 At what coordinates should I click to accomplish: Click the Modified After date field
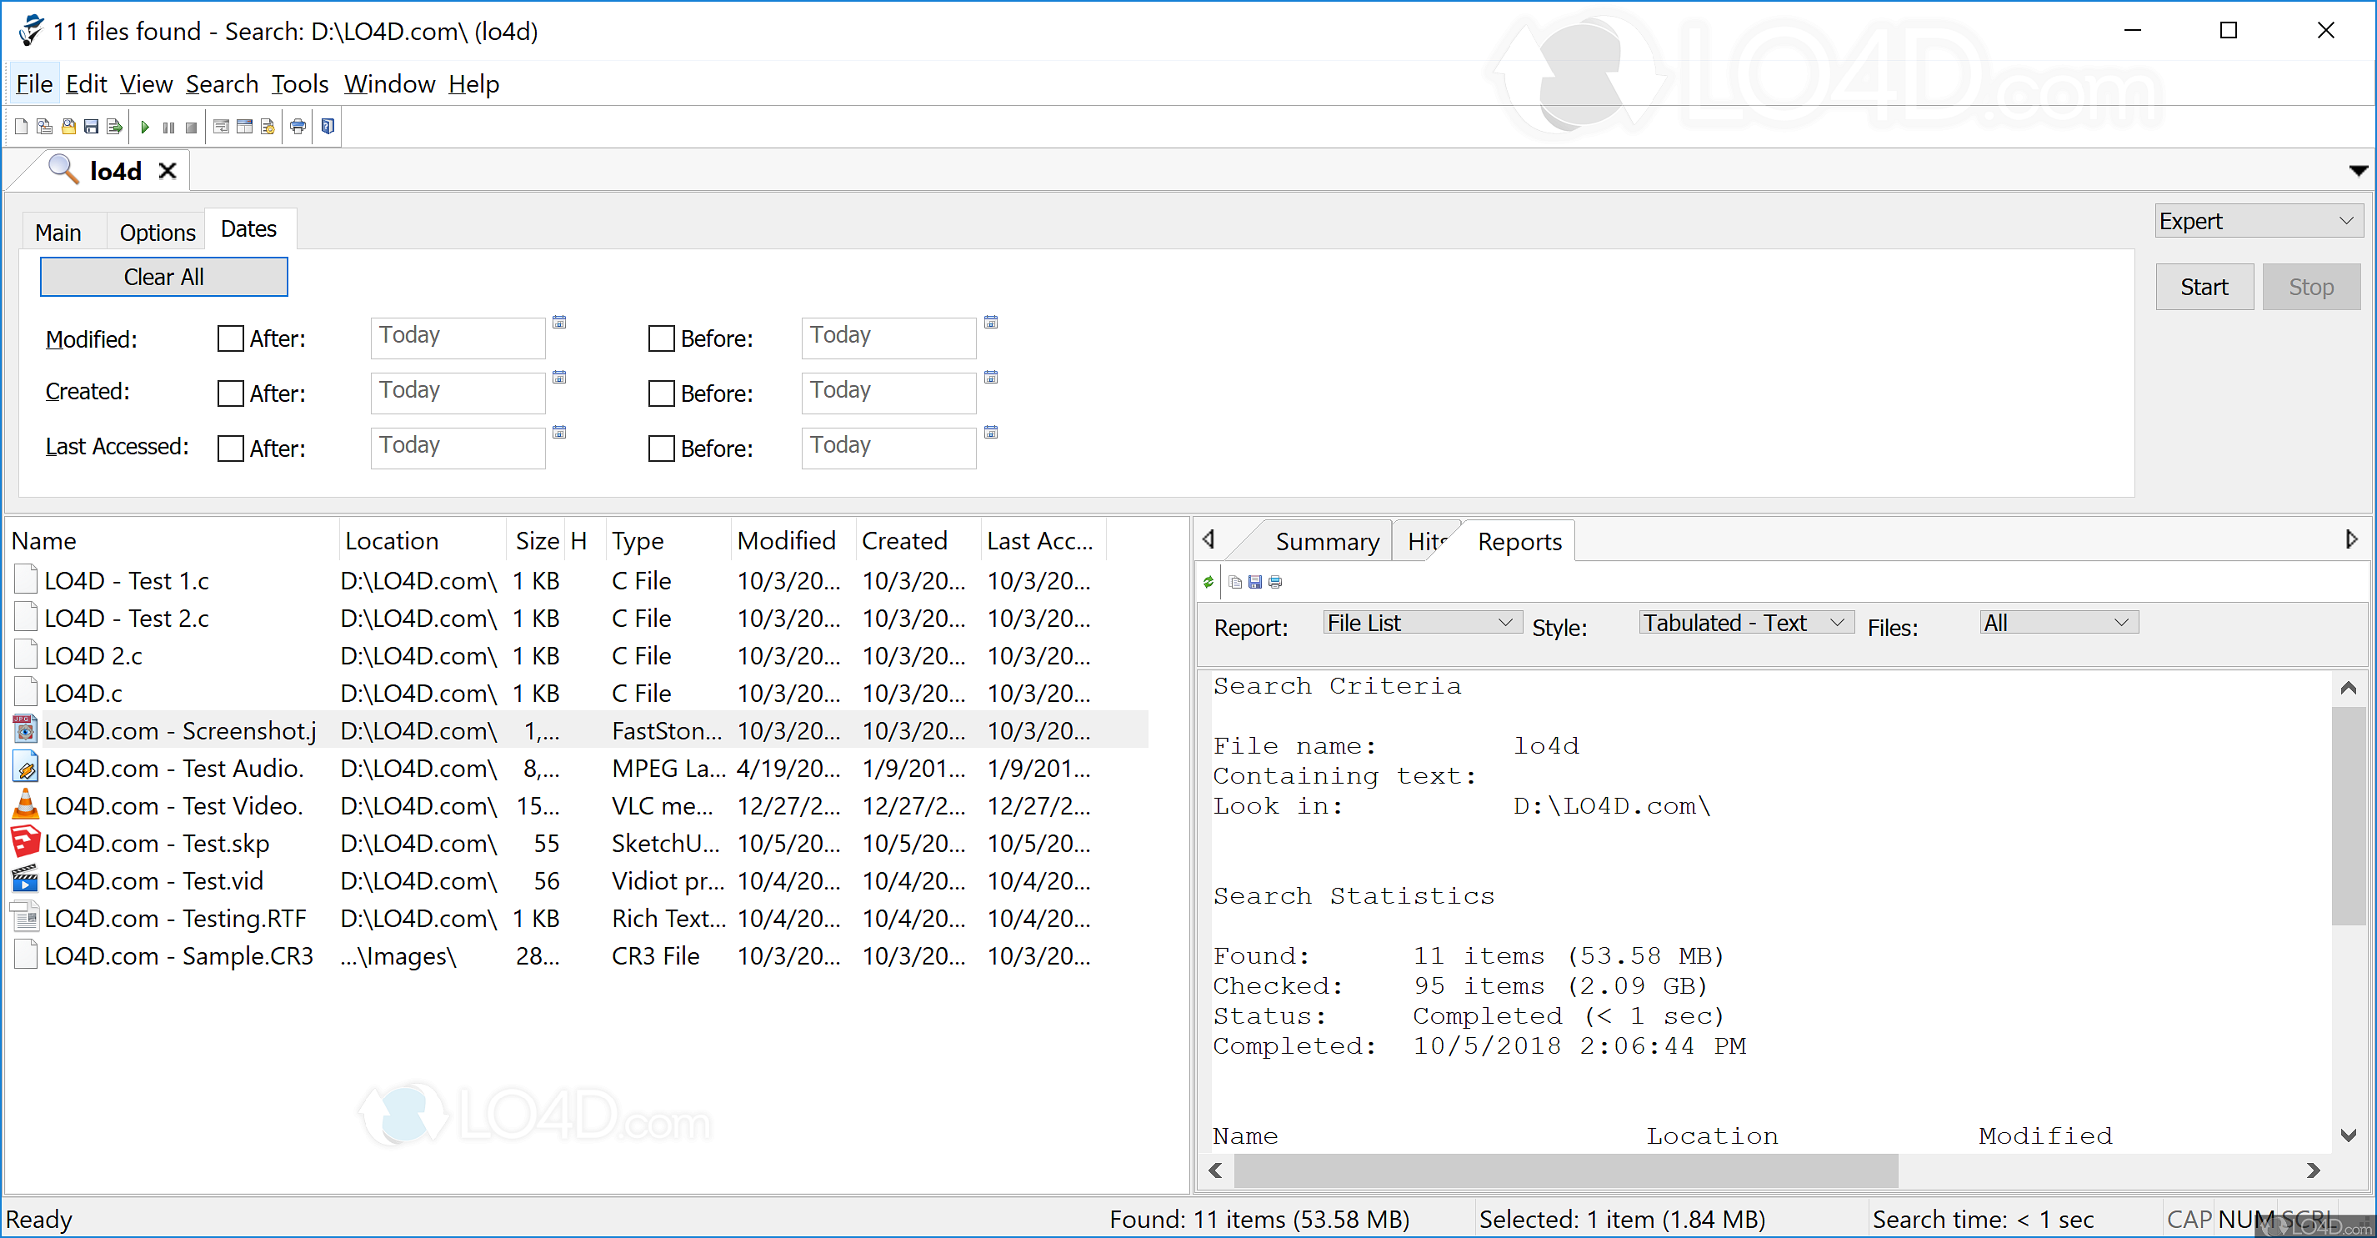(x=458, y=337)
